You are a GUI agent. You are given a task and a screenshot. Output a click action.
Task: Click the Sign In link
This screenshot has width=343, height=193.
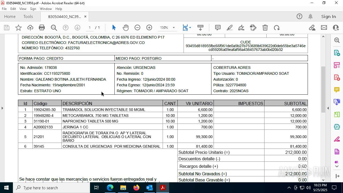coord(329,17)
